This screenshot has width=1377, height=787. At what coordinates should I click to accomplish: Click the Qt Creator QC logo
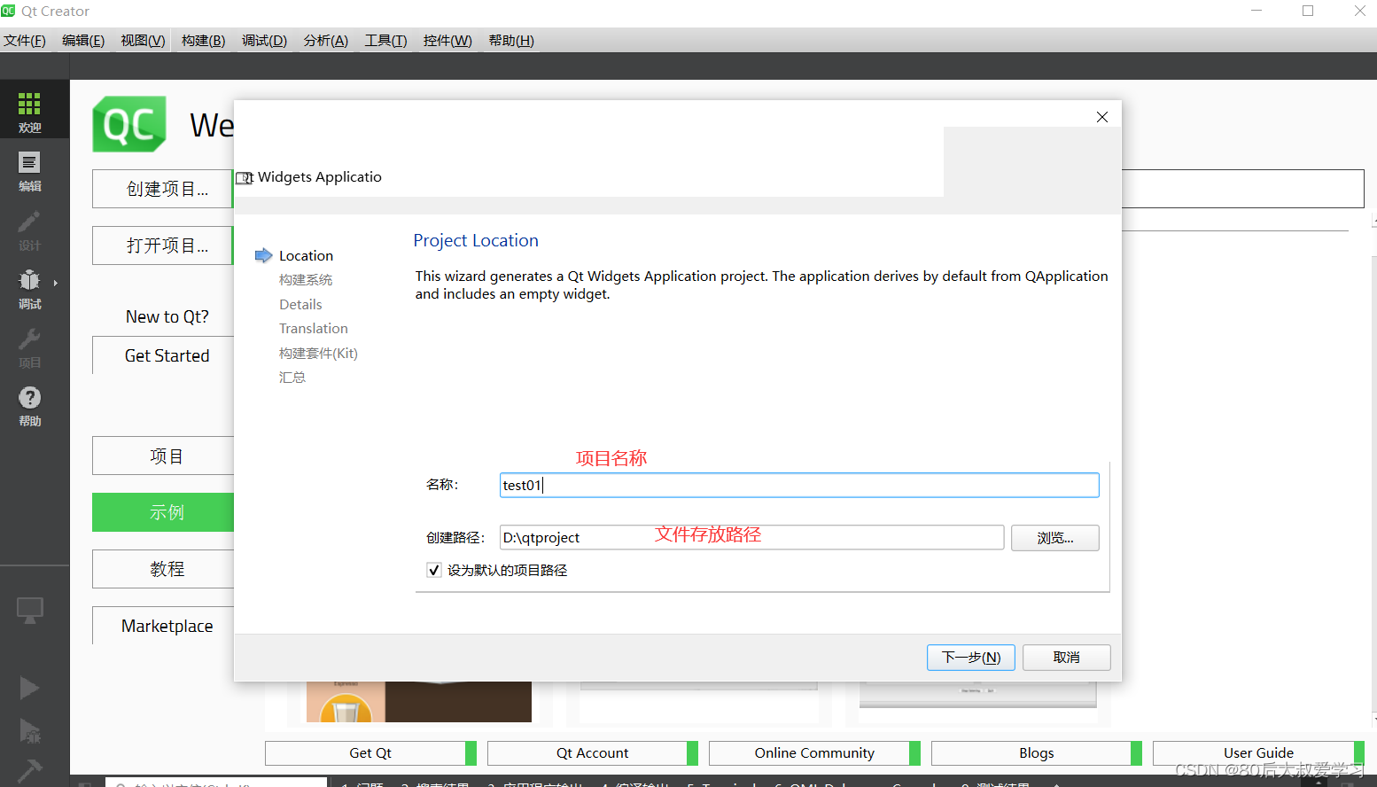129,124
